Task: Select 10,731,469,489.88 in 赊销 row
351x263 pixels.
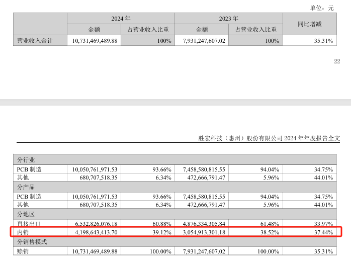Action: tap(95, 251)
